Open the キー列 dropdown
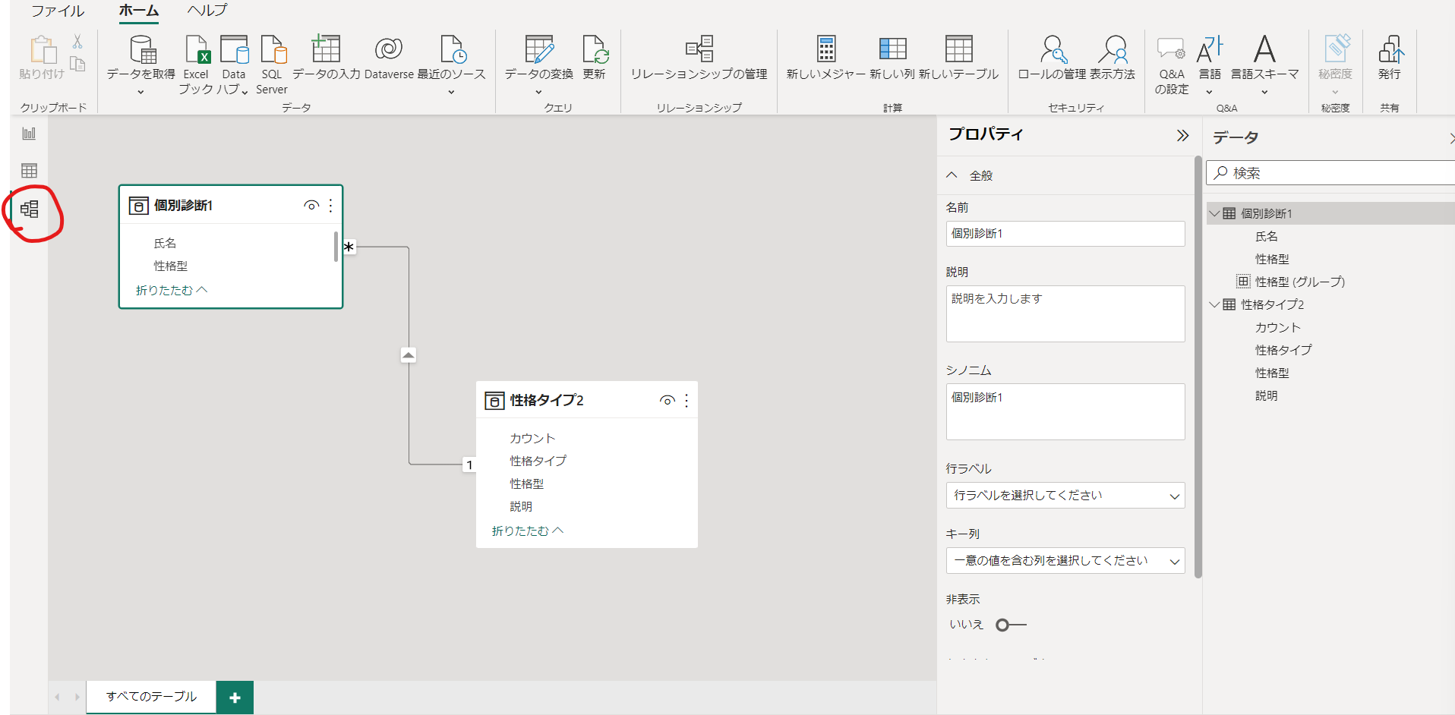1455x715 pixels. (1065, 561)
